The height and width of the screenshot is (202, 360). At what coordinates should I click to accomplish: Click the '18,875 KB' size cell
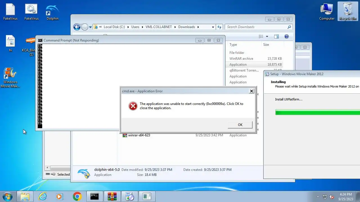coord(274,65)
